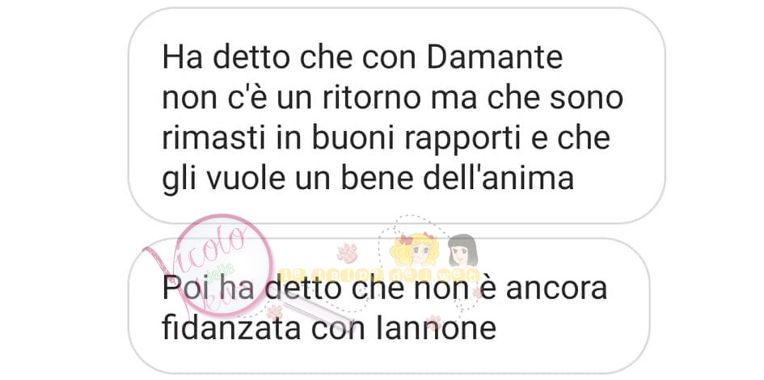Click 'Ha detto' starting the first message

pyautogui.click(x=226, y=57)
